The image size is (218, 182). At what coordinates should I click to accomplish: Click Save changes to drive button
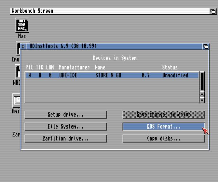[x=163, y=114]
